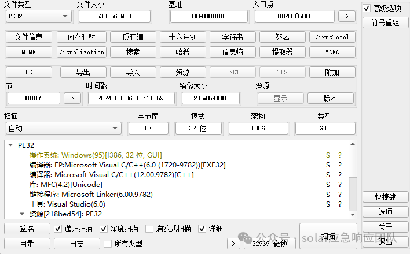Click the S link on the 链接程序 row
This screenshot has height=254, width=410.
328,195
